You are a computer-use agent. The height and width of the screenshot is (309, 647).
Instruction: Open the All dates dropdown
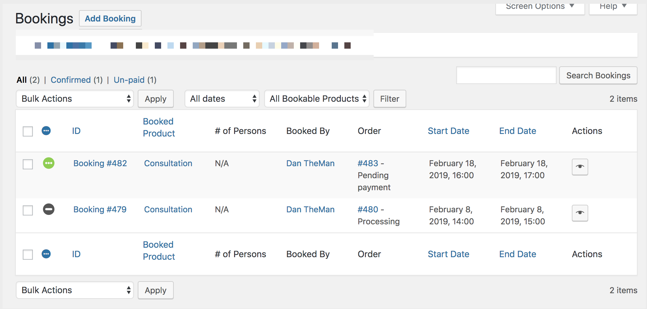[x=222, y=99]
